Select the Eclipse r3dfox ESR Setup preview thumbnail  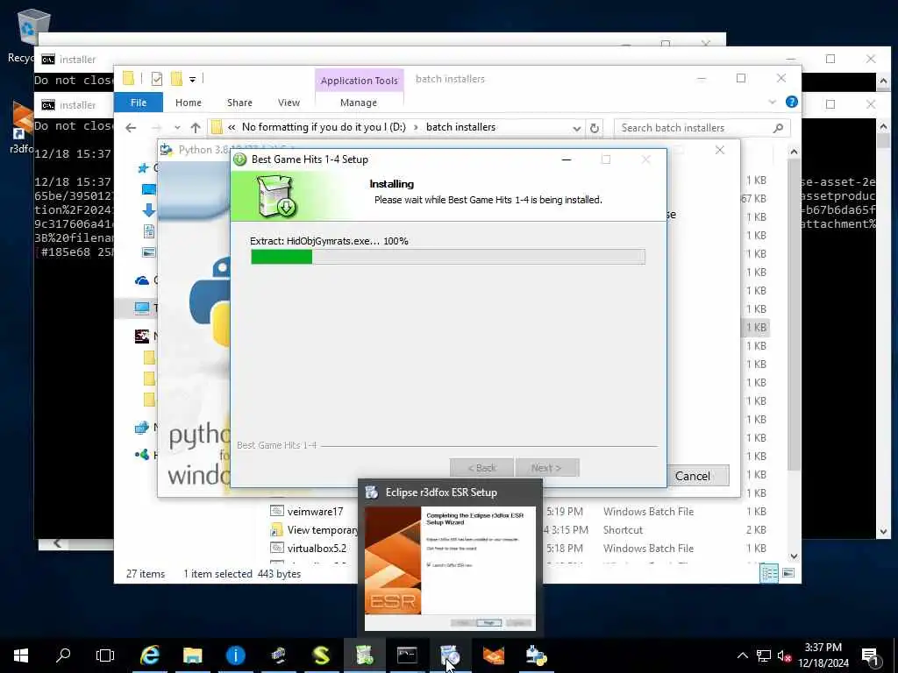[x=450, y=568]
